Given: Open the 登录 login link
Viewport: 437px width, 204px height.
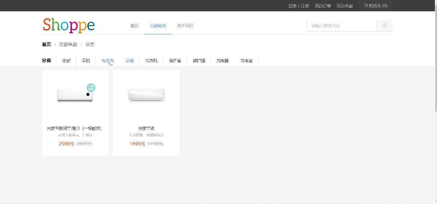Looking at the screenshot, I should (292, 6).
